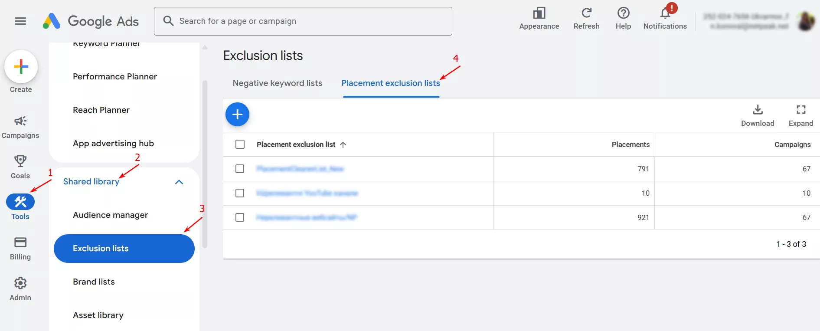820x331 pixels.
Task: Open the Billing section
Action: pos(20,248)
